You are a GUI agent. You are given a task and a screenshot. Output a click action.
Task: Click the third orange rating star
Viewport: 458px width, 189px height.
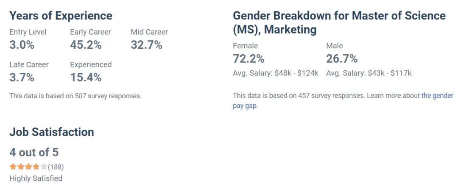(x=28, y=167)
